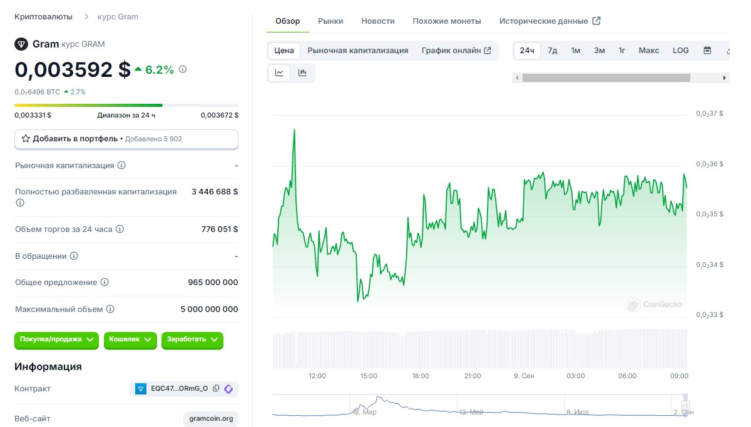Switch chart to Рыночная капитализация
751x427 pixels.
click(357, 51)
